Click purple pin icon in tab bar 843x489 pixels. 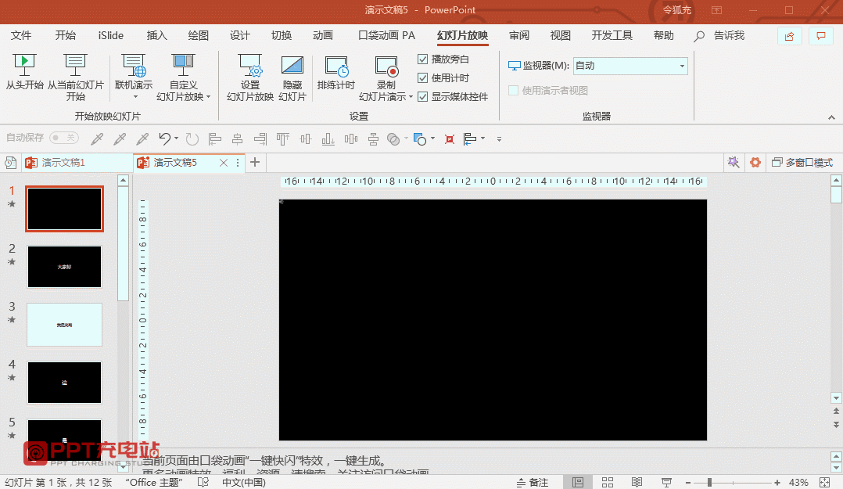(x=734, y=162)
